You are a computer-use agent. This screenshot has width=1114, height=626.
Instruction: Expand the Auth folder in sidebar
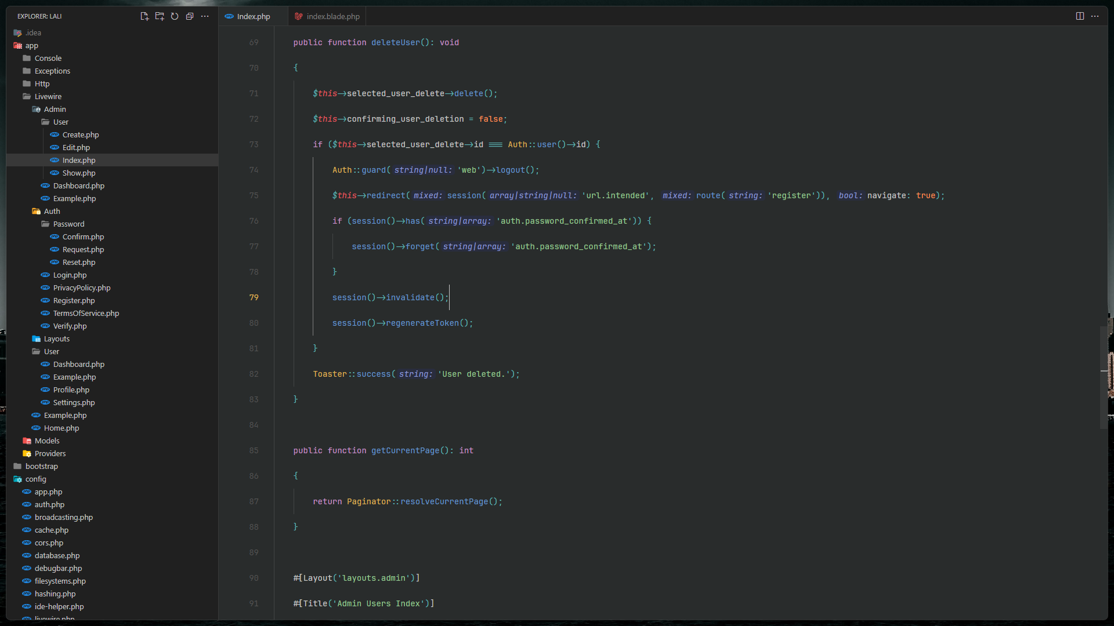coord(52,211)
